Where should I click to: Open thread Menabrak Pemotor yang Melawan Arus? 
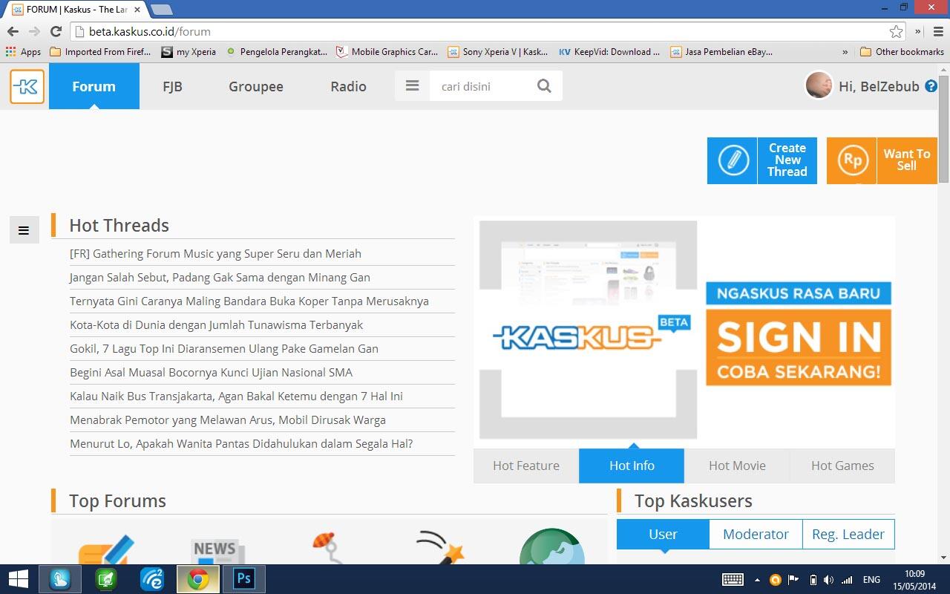point(228,420)
